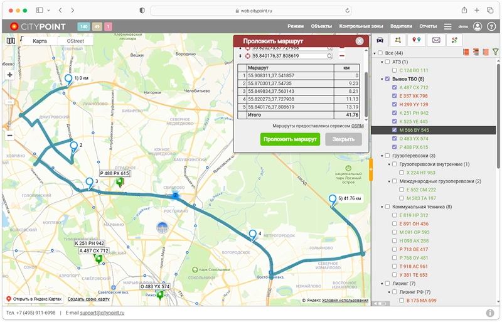
Task: Enable the Коммунальная техника group checkbox
Action: tap(387, 207)
